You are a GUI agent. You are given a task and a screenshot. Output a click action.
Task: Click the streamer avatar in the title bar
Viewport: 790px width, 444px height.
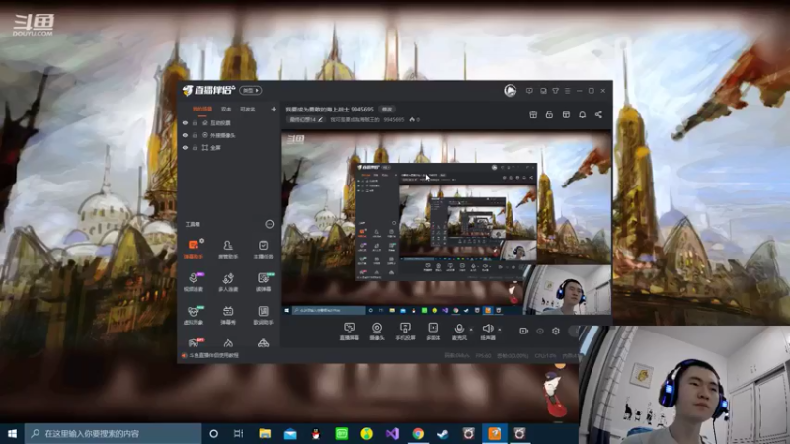[x=510, y=90]
